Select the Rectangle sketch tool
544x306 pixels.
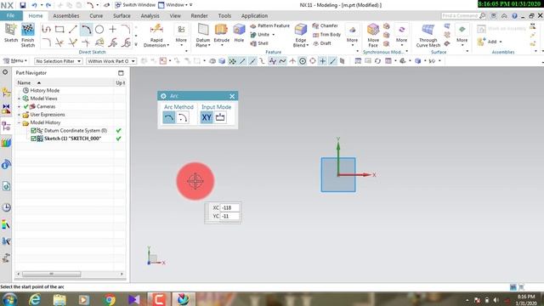coord(59,30)
